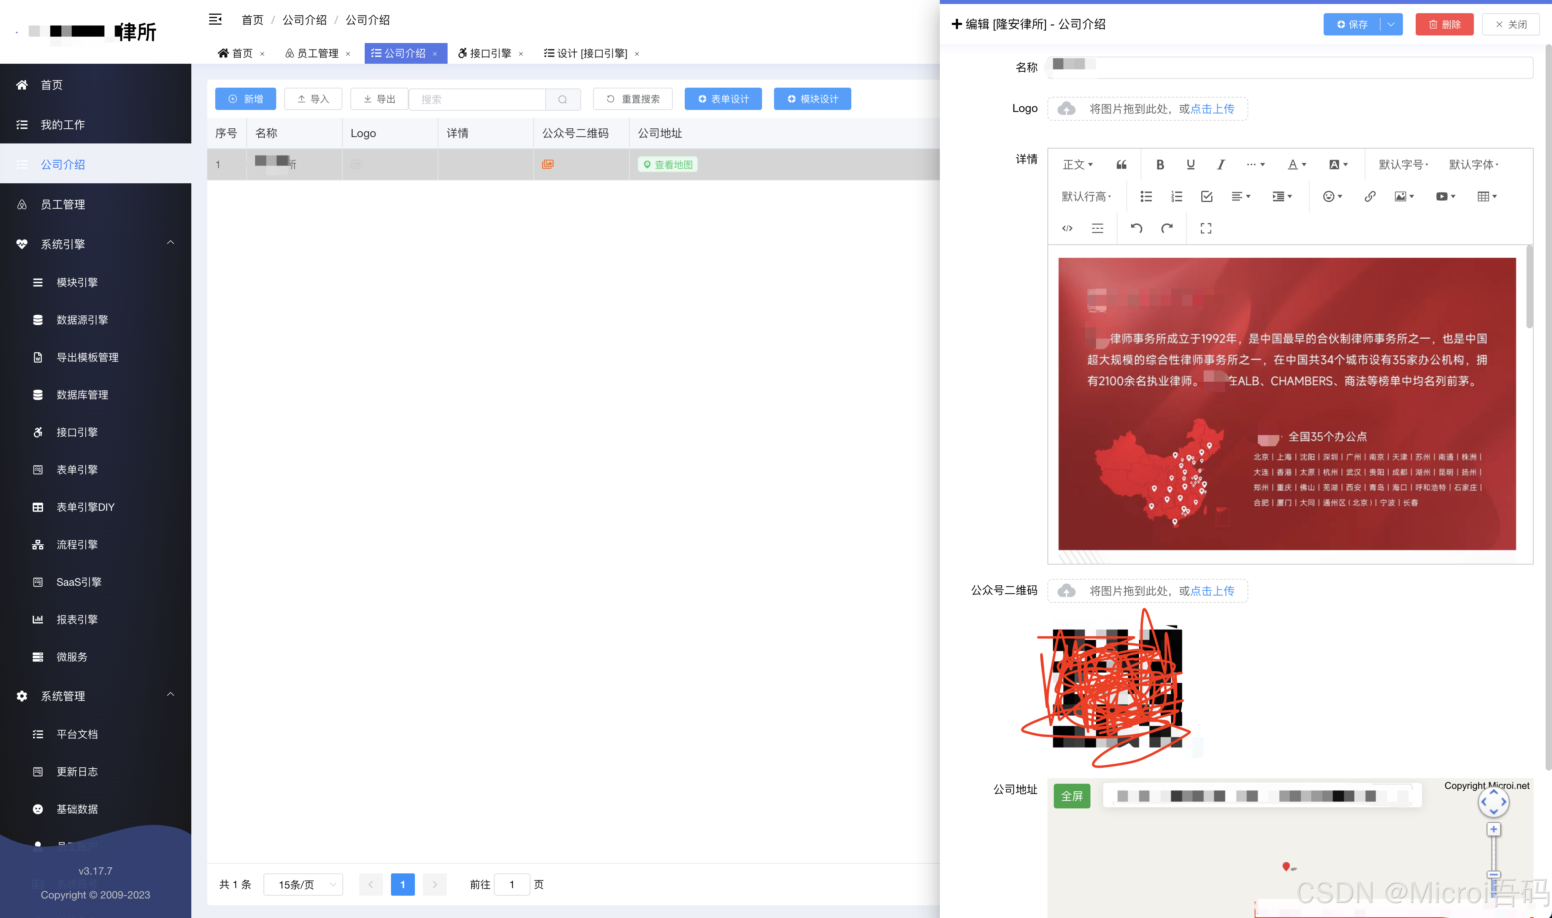Image resolution: width=1552 pixels, height=918 pixels.
Task: Undo last edit in editor
Action: pos(1136,228)
